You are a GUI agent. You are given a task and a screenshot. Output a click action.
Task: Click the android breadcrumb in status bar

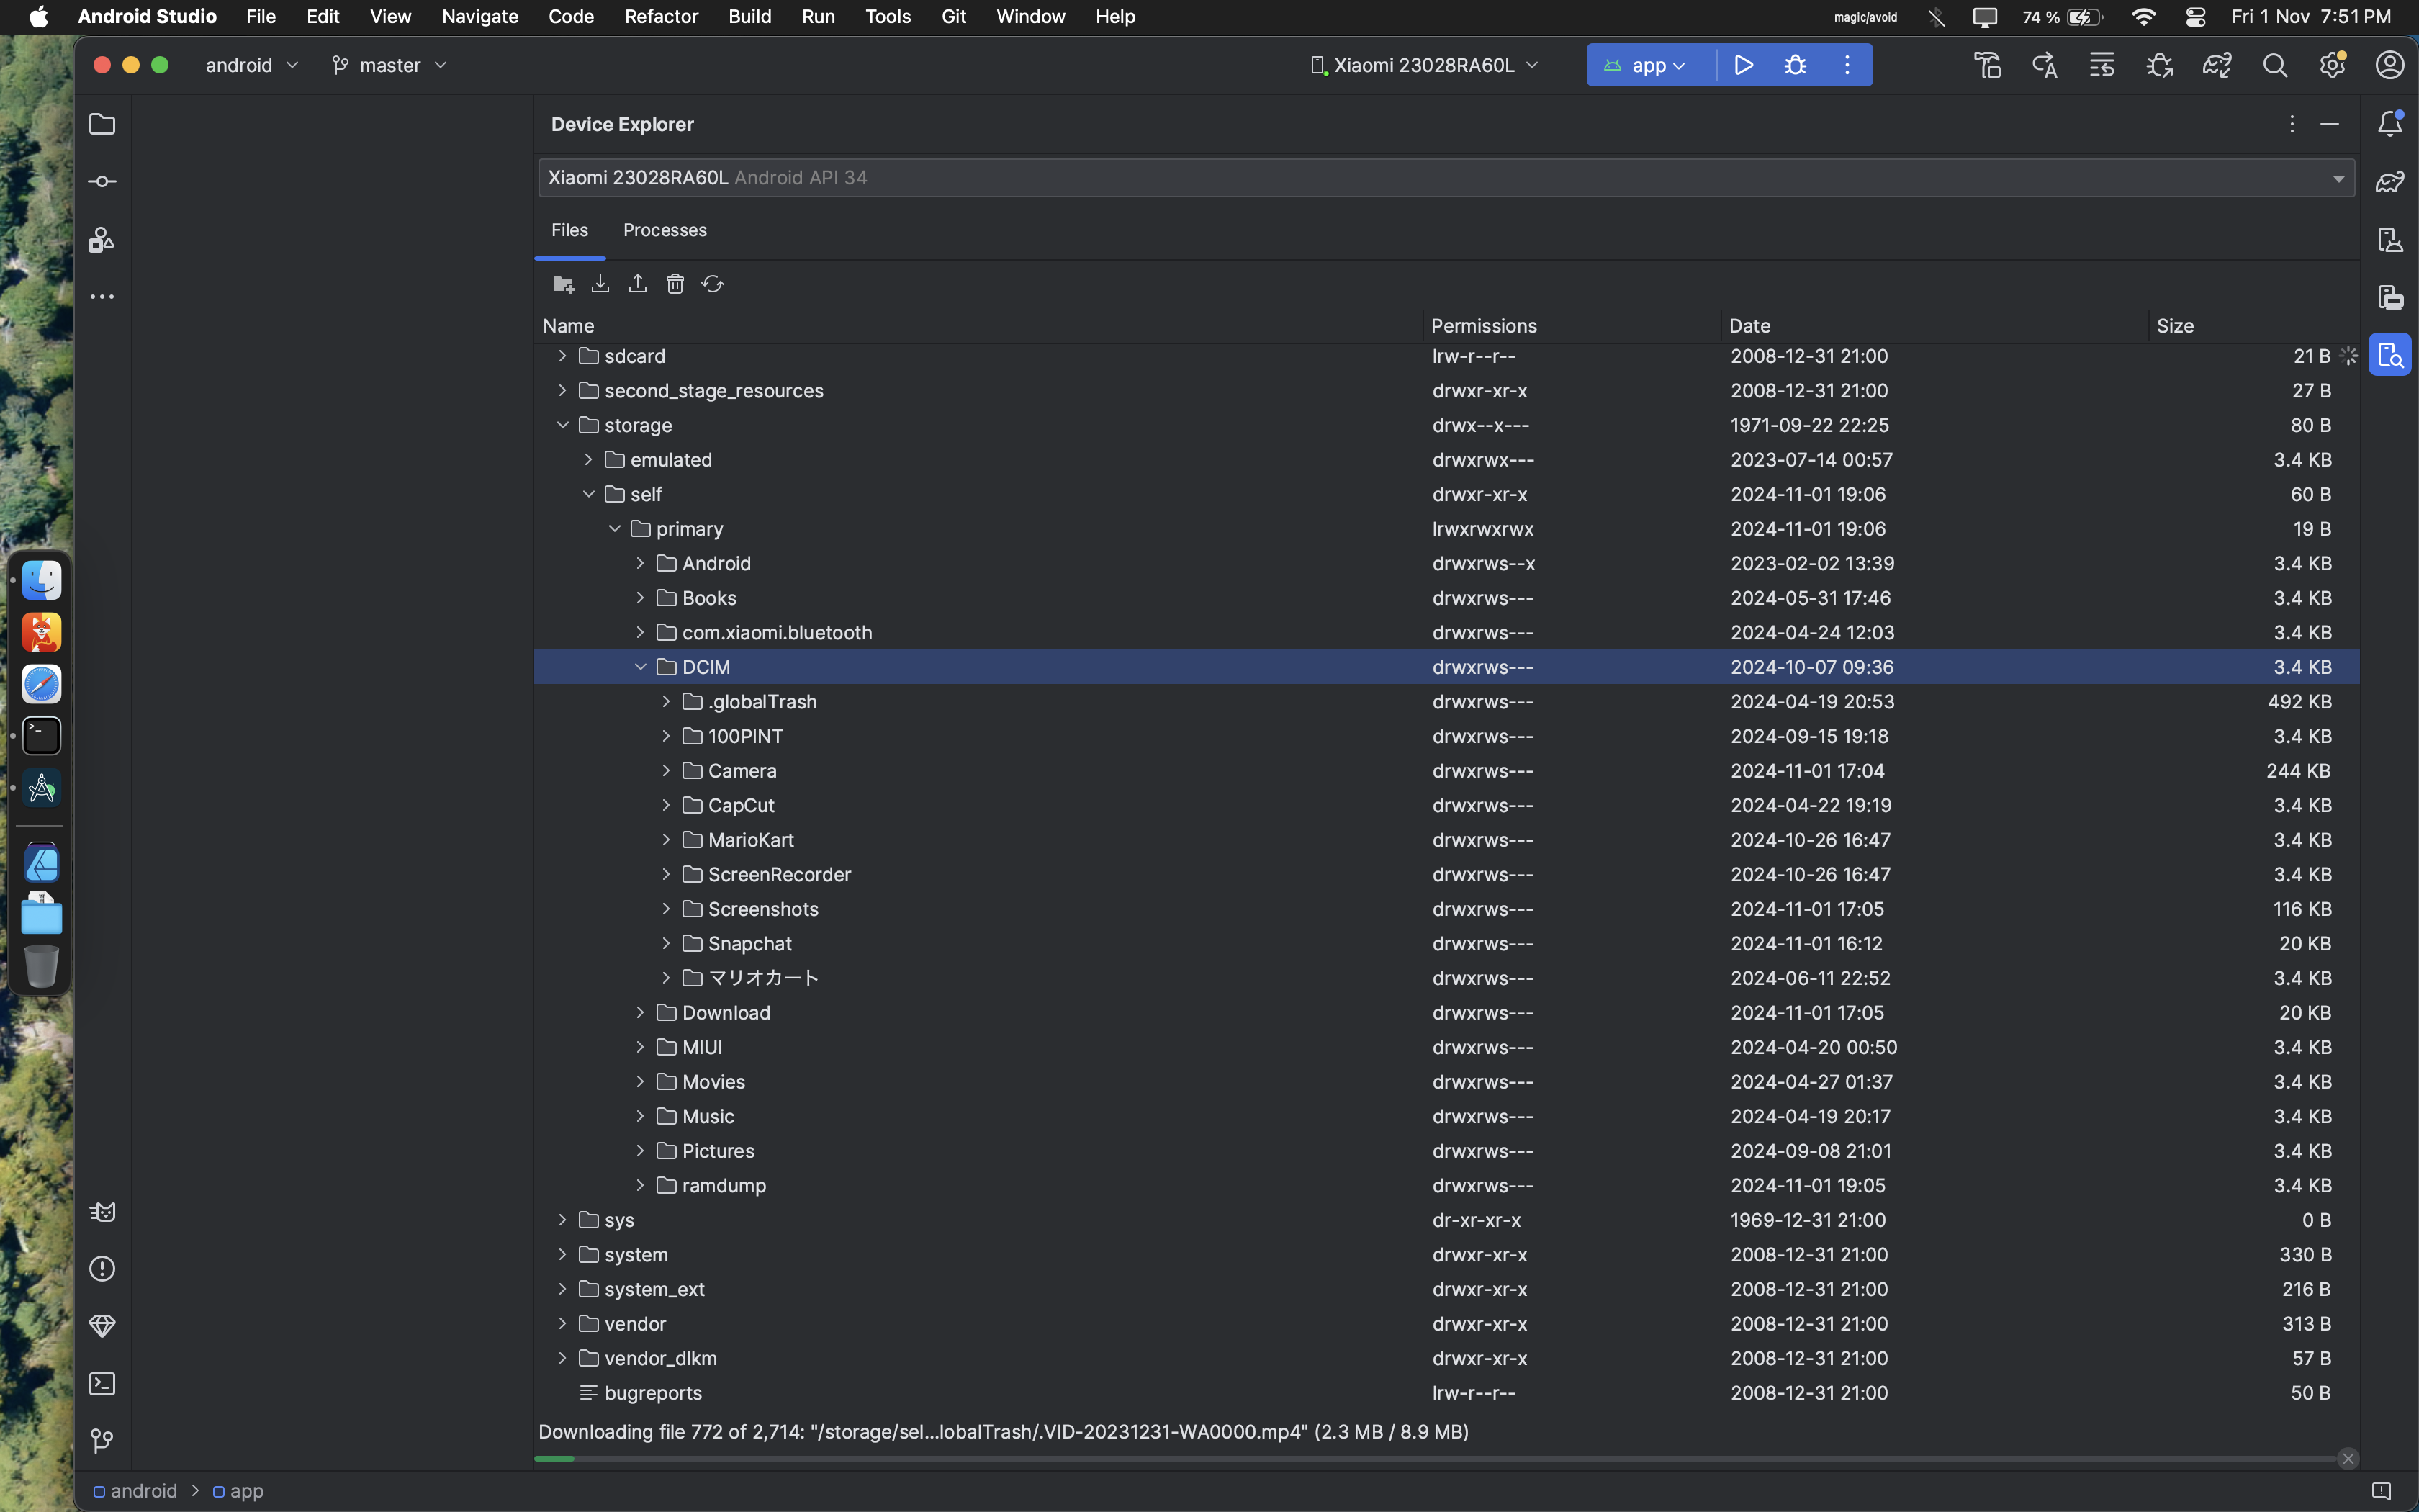pyautogui.click(x=135, y=1491)
